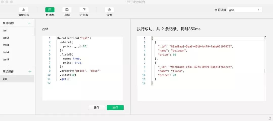Screen dimensions: 273x121
Task: Click the "price": 20 result line
Action: pos(167,75)
